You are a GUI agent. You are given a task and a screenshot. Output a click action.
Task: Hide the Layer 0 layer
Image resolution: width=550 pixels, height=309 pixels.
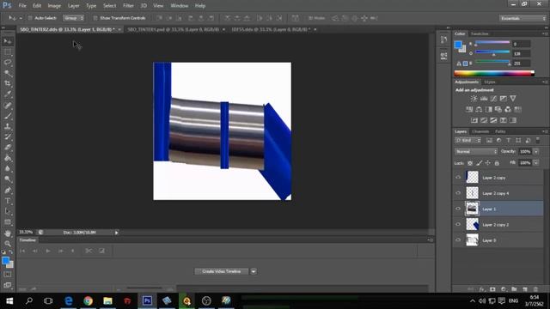pos(458,240)
